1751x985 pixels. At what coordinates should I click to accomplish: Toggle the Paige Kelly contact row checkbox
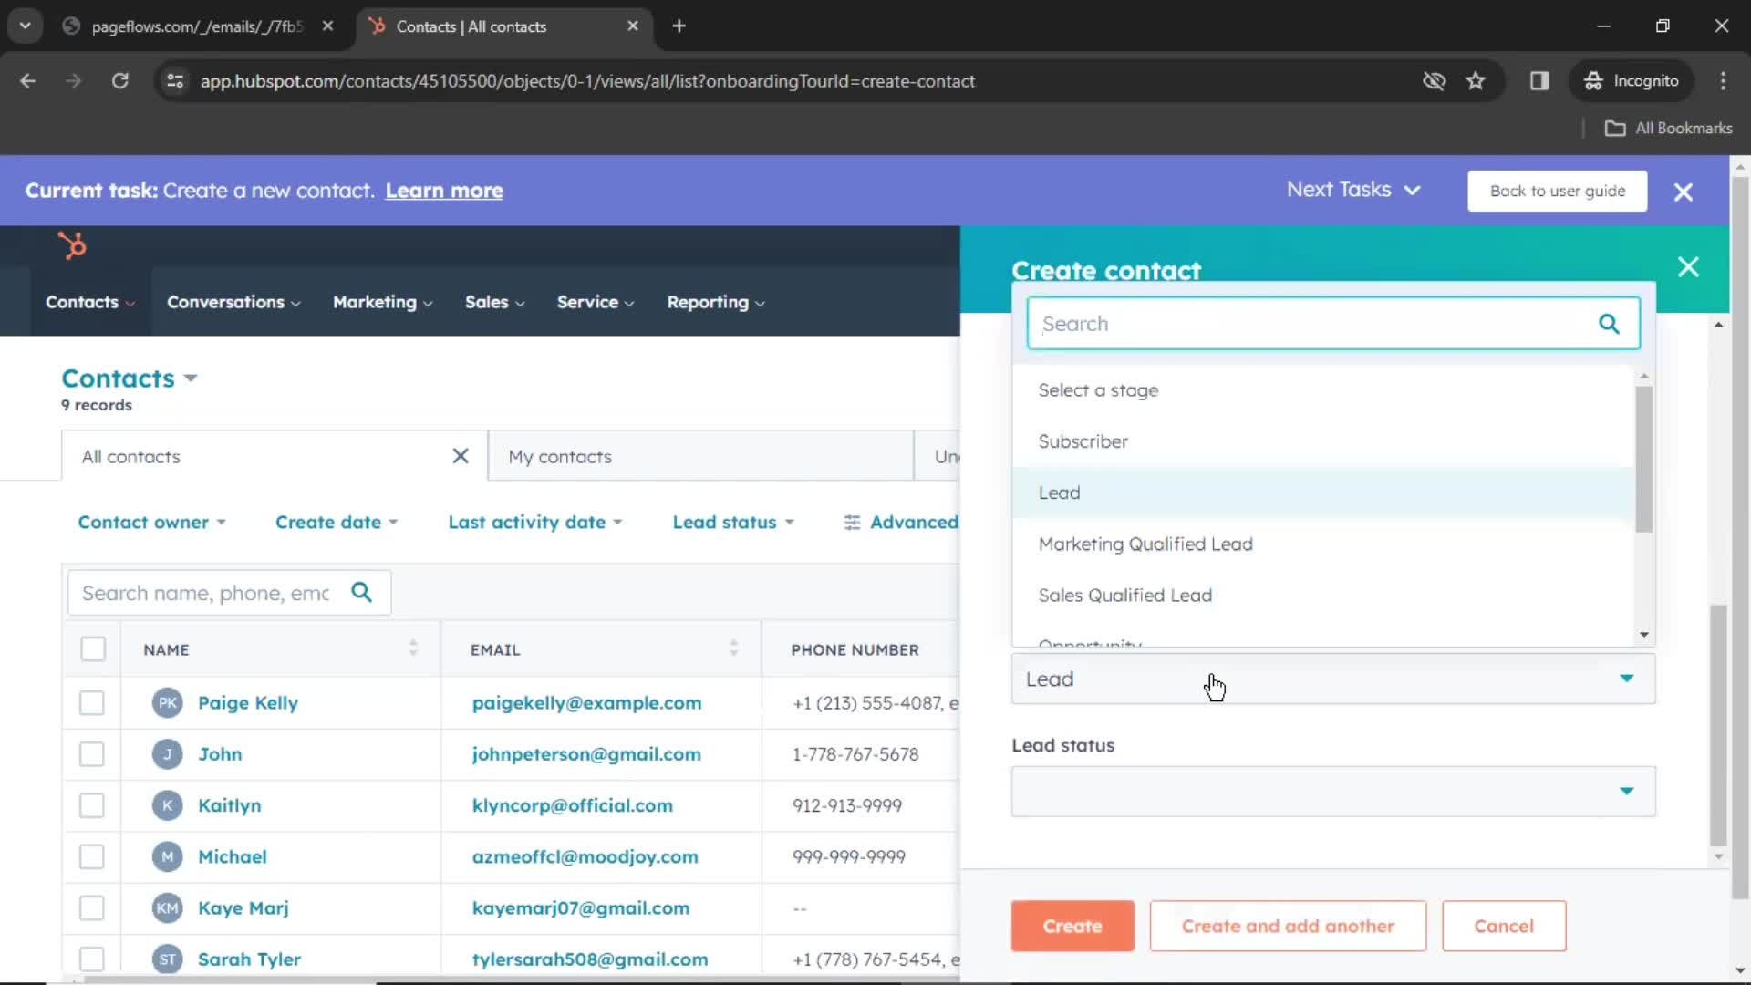coord(91,702)
